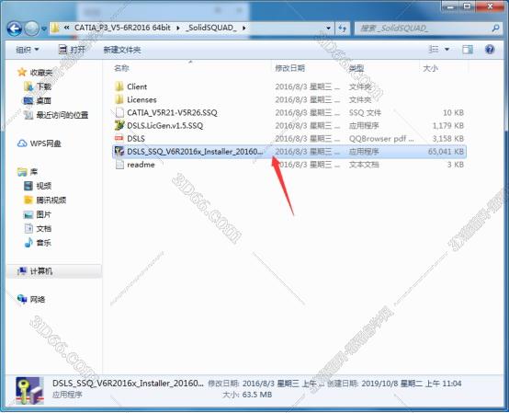Click the 打开 toolbar button

coord(72,50)
